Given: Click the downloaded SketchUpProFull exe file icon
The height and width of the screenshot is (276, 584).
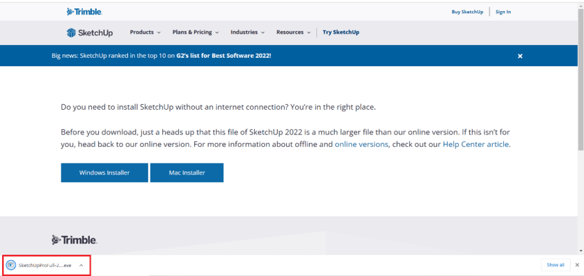Looking at the screenshot, I should (11, 265).
